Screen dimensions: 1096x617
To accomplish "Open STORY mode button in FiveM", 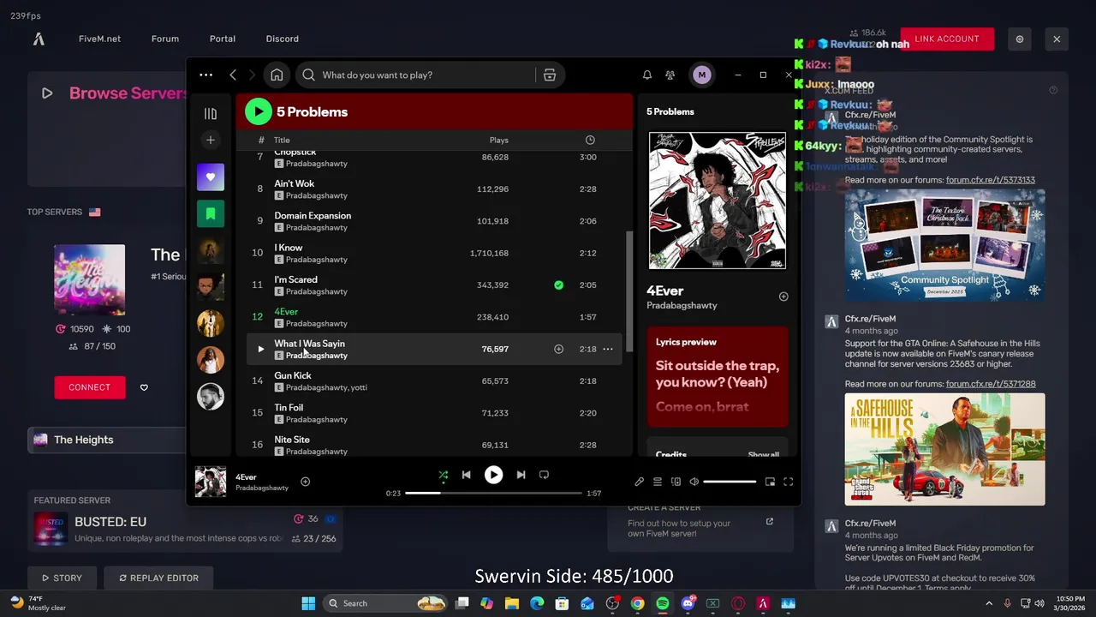I will 62,578.
